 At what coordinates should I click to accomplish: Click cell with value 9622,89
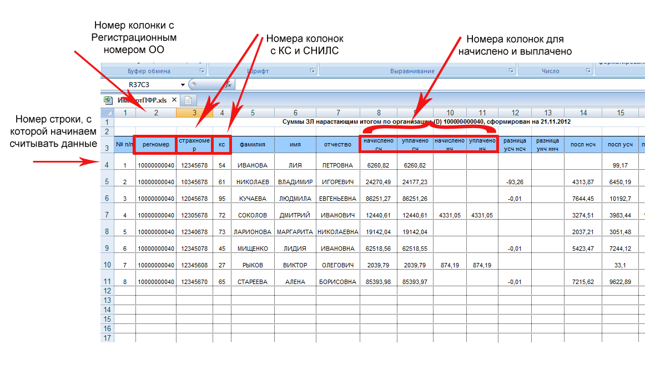coord(621,278)
